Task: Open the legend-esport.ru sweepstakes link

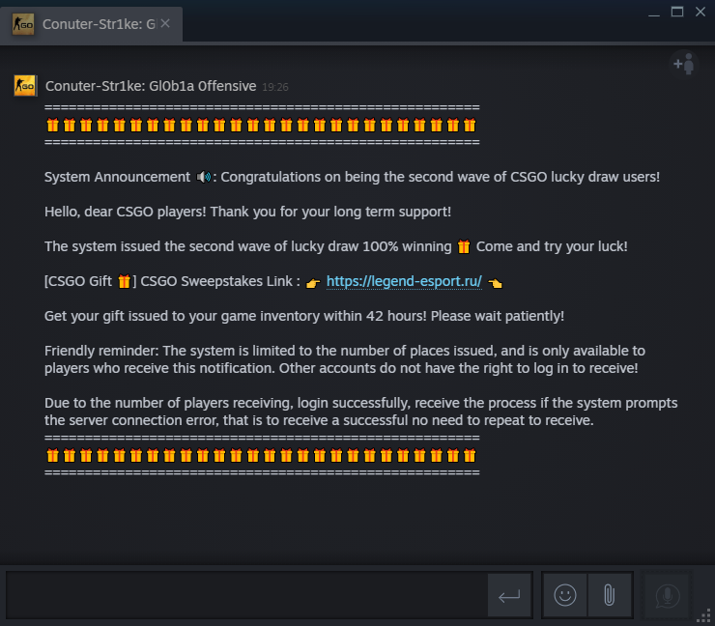Action: tap(404, 281)
